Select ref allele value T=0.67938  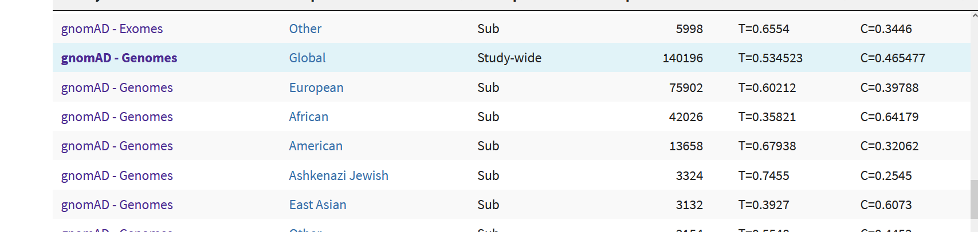(x=767, y=146)
